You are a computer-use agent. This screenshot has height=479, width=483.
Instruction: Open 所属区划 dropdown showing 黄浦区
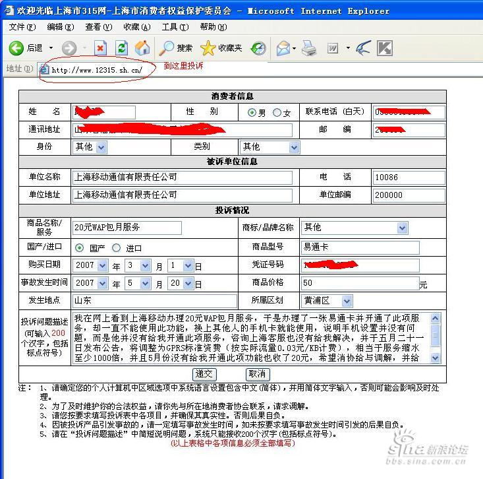(327, 301)
